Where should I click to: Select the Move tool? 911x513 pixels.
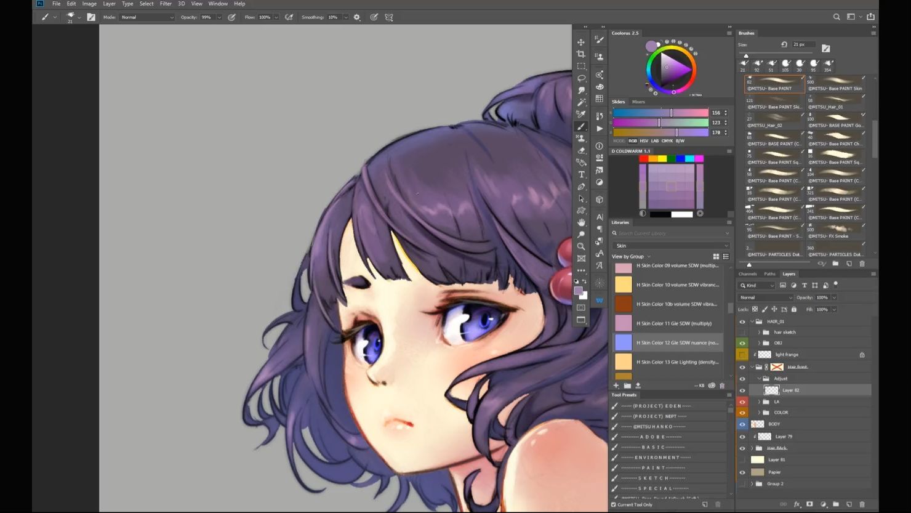[x=580, y=42]
